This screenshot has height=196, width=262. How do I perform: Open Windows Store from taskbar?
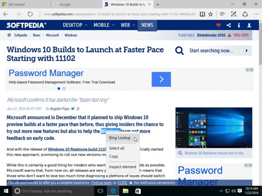(x=138, y=191)
